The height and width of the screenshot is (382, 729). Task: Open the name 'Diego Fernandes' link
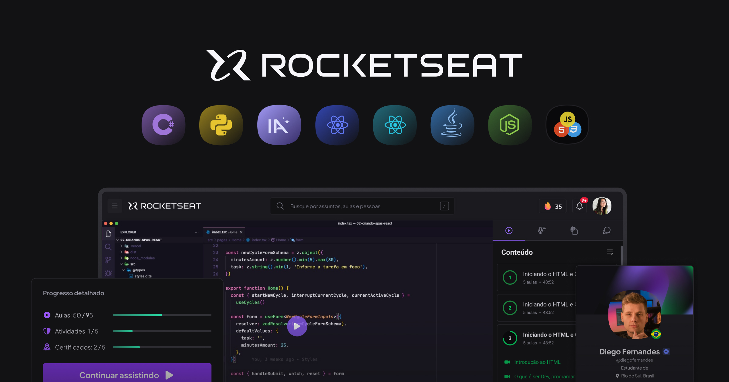[x=629, y=352]
